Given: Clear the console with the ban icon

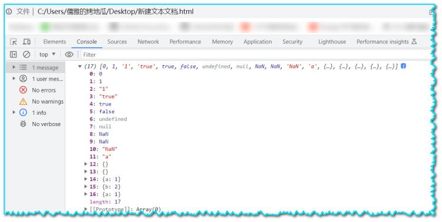Looking at the screenshot, I should [x=27, y=54].
